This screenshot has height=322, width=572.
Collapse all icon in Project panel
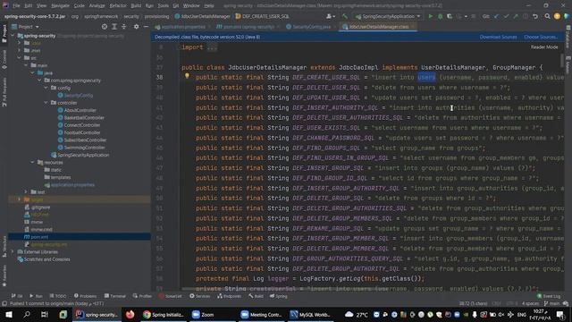pyautogui.click(x=123, y=27)
